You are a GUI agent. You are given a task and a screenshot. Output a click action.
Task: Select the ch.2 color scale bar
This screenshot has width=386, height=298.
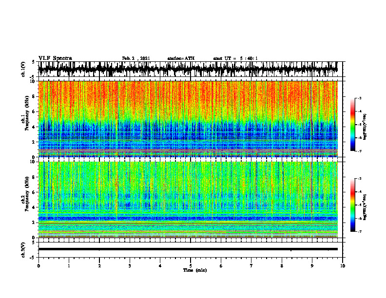point(352,205)
